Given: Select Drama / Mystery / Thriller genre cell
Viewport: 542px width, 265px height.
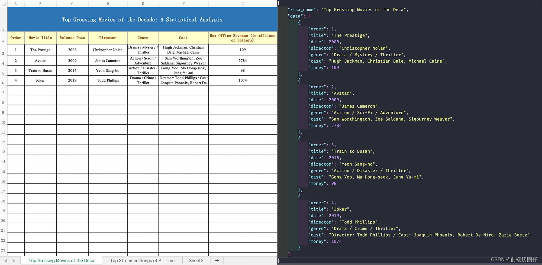Looking at the screenshot, I should pos(143,50).
